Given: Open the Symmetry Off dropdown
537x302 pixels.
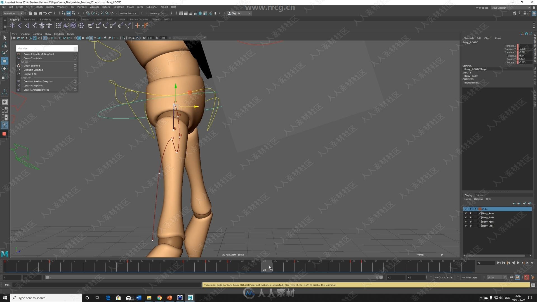Looking at the screenshot, I should [x=158, y=13].
